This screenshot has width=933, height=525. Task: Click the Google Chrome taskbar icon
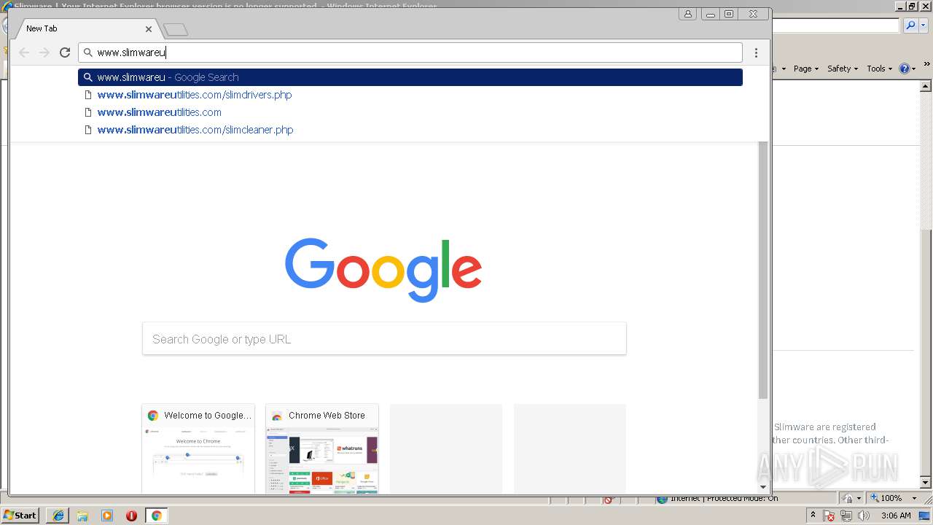click(156, 516)
